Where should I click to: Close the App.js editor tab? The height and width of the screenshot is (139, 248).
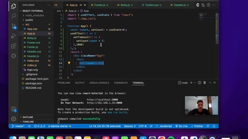tap(85, 5)
